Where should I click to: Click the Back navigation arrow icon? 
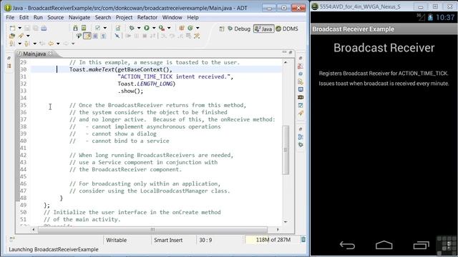(x=51, y=44)
